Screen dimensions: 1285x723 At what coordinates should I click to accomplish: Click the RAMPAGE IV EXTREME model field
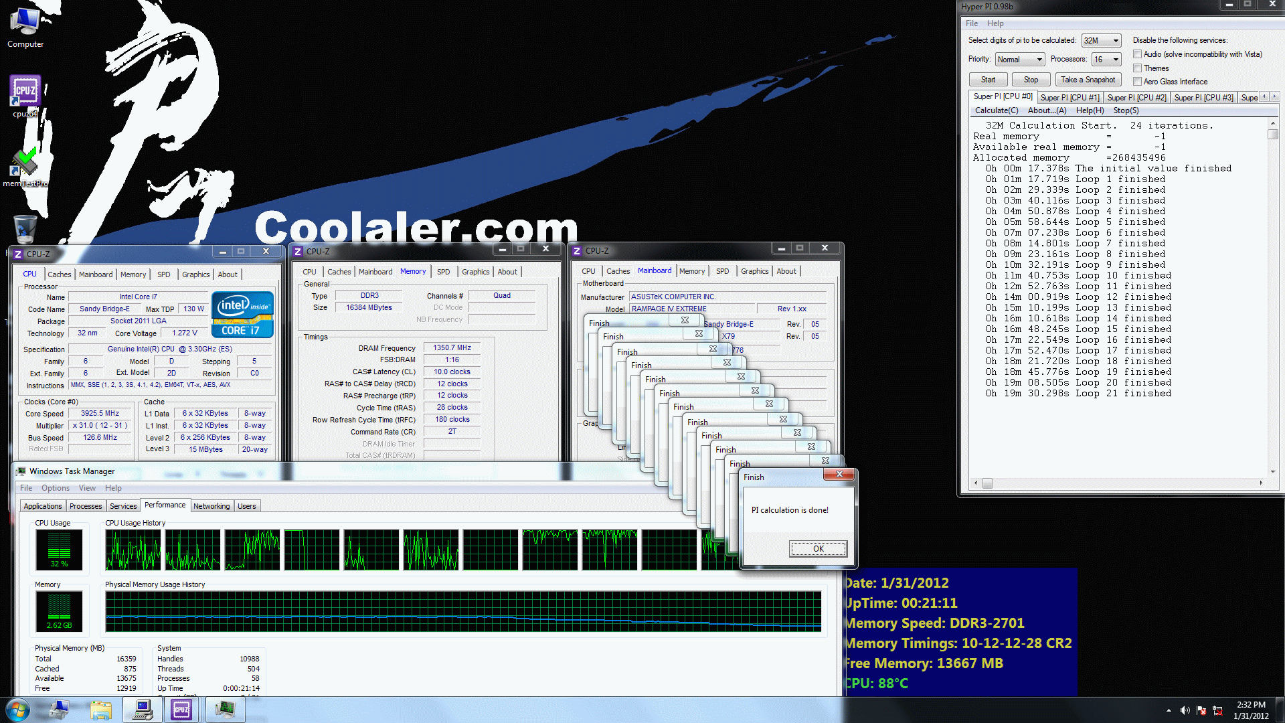pyautogui.click(x=693, y=309)
